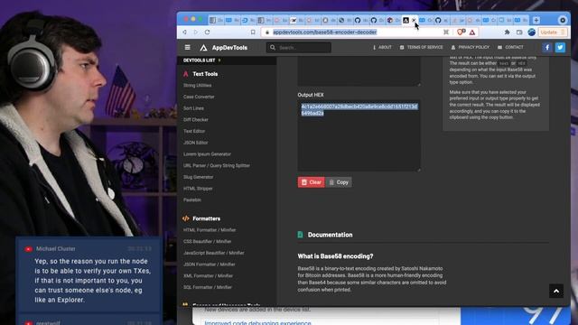Open the CONTACT link
Screen dimensions: 578x325
point(510,47)
